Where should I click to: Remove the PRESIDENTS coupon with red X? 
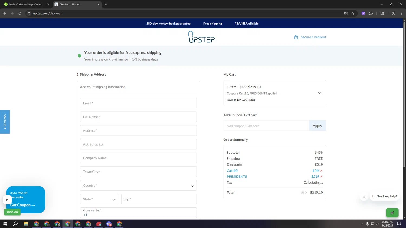pos(321,177)
